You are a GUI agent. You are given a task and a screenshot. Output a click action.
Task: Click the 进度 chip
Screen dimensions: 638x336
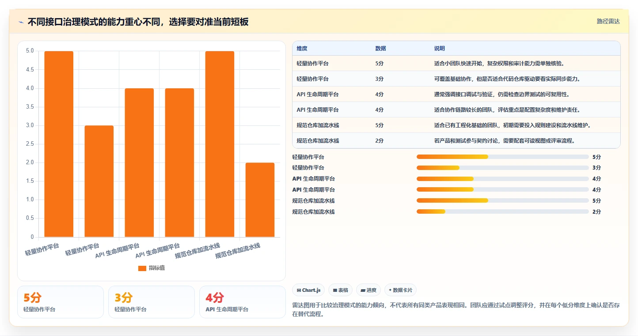[368, 290]
